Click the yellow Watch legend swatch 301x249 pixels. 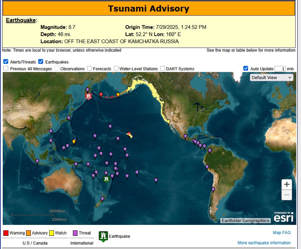click(51, 233)
